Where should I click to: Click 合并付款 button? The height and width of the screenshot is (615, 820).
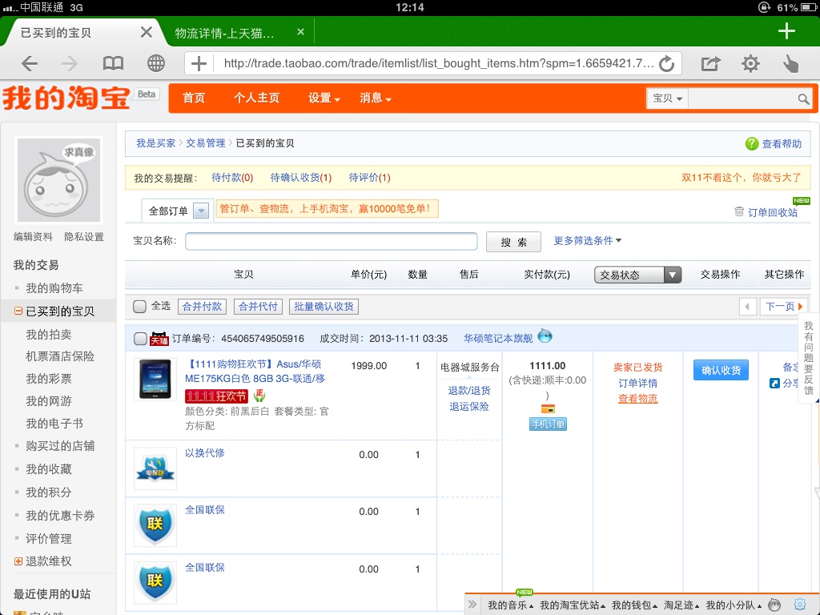pos(202,307)
